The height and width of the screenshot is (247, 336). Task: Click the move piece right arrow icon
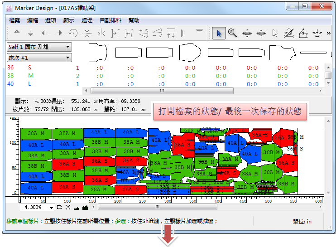point(59,33)
